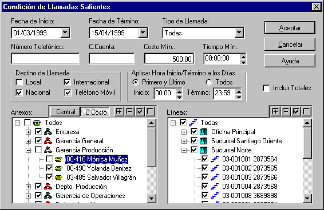The height and width of the screenshot is (210, 324).
Task: Click the Aceptar button
Action: coord(290,28)
